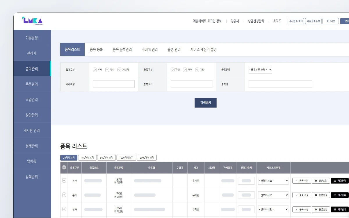This screenshot has height=218, width=349.
Task: Open 주문관리 in the sidebar
Action: pyautogui.click(x=32, y=84)
